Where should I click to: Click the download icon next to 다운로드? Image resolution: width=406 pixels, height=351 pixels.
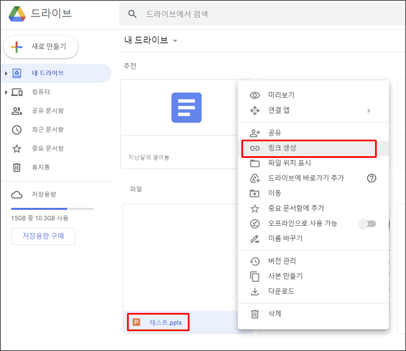[255, 291]
